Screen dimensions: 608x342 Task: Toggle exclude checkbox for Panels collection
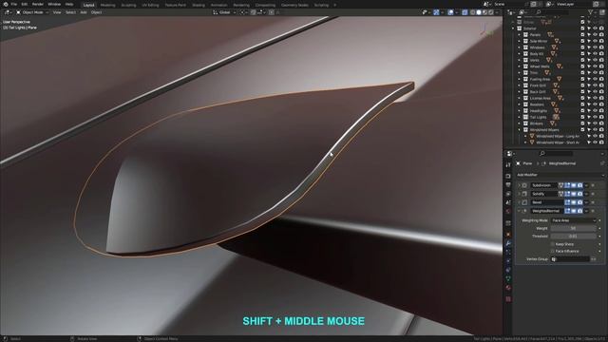[582, 35]
